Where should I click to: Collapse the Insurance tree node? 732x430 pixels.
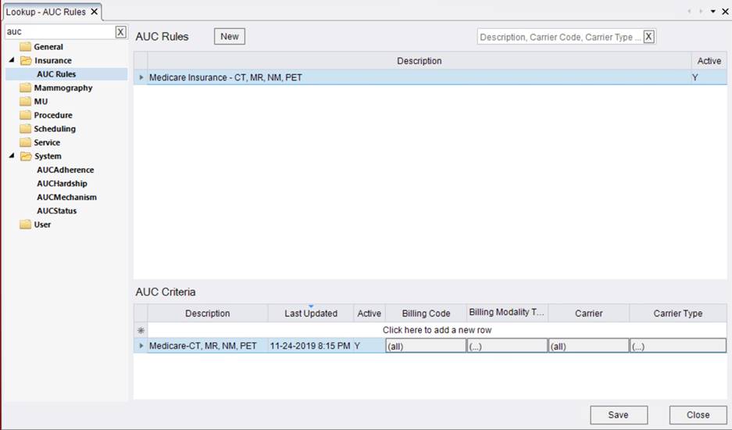tap(12, 61)
